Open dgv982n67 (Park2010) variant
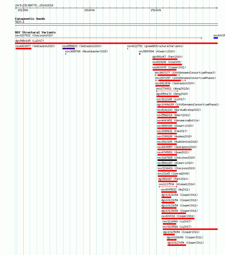225x255 pixels. pyautogui.click(x=173, y=179)
